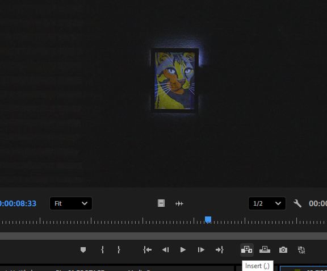
Task: Play the source clip
Action: 183,250
